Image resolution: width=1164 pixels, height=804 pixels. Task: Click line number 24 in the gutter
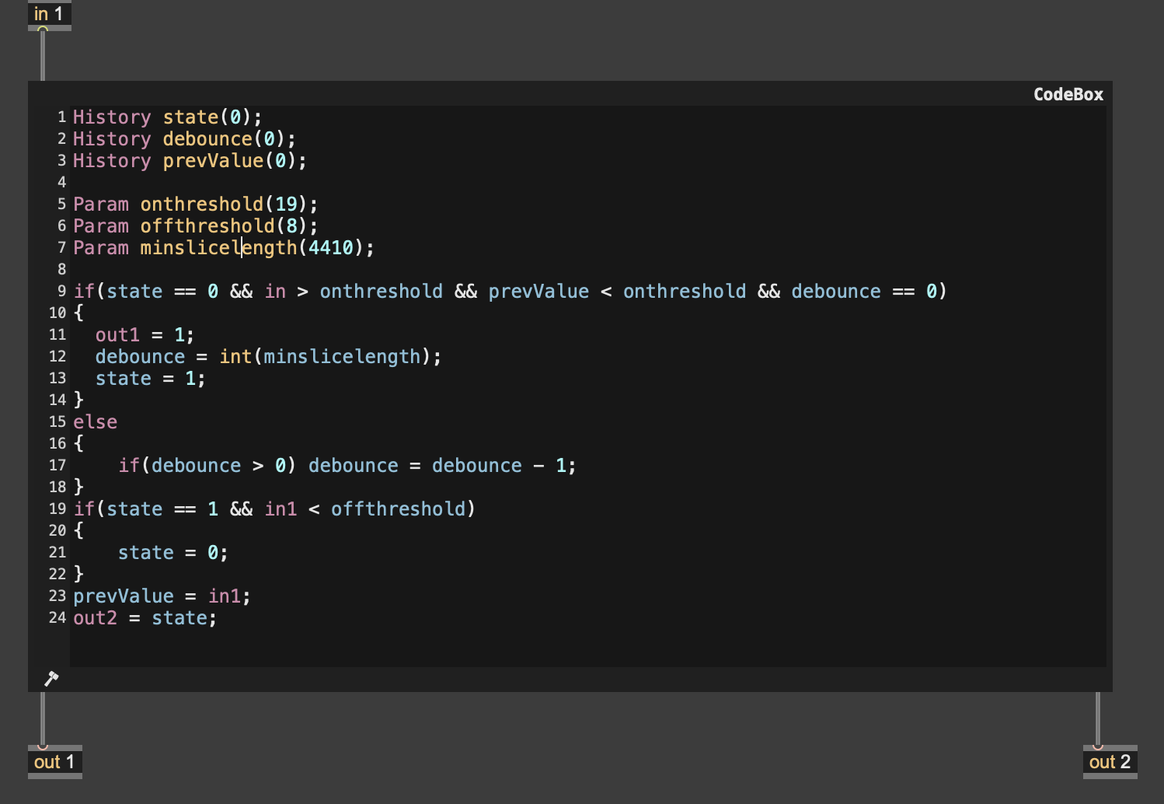tap(58, 618)
